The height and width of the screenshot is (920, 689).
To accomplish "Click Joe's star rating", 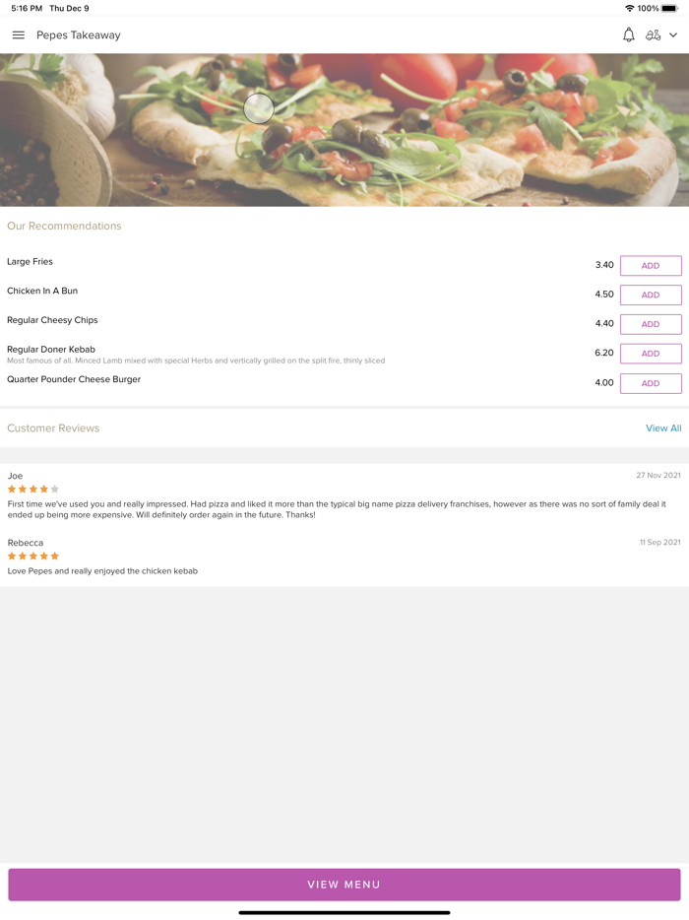I will pyautogui.click(x=33, y=490).
